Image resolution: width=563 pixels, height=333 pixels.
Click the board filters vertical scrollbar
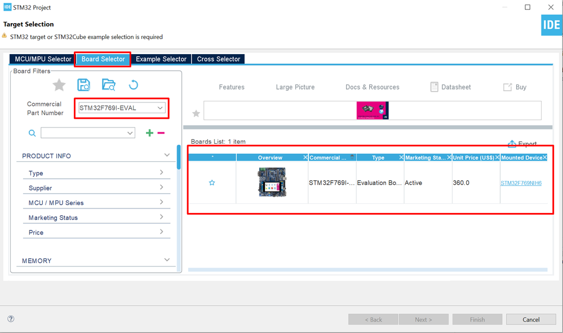pos(179,157)
